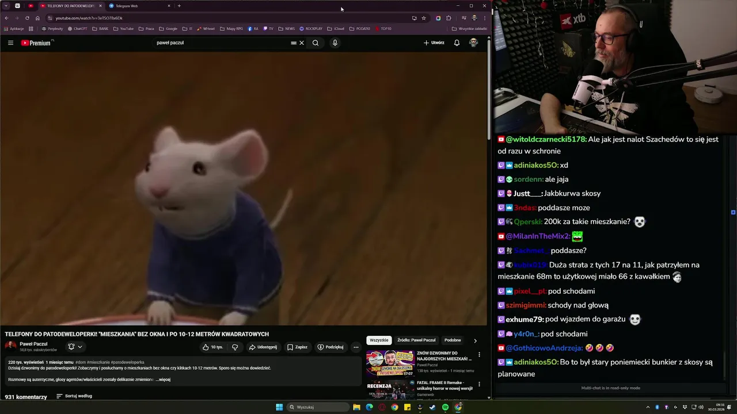Show hidden system tray icons chevron
The image size is (737, 414).
pyautogui.click(x=648, y=407)
